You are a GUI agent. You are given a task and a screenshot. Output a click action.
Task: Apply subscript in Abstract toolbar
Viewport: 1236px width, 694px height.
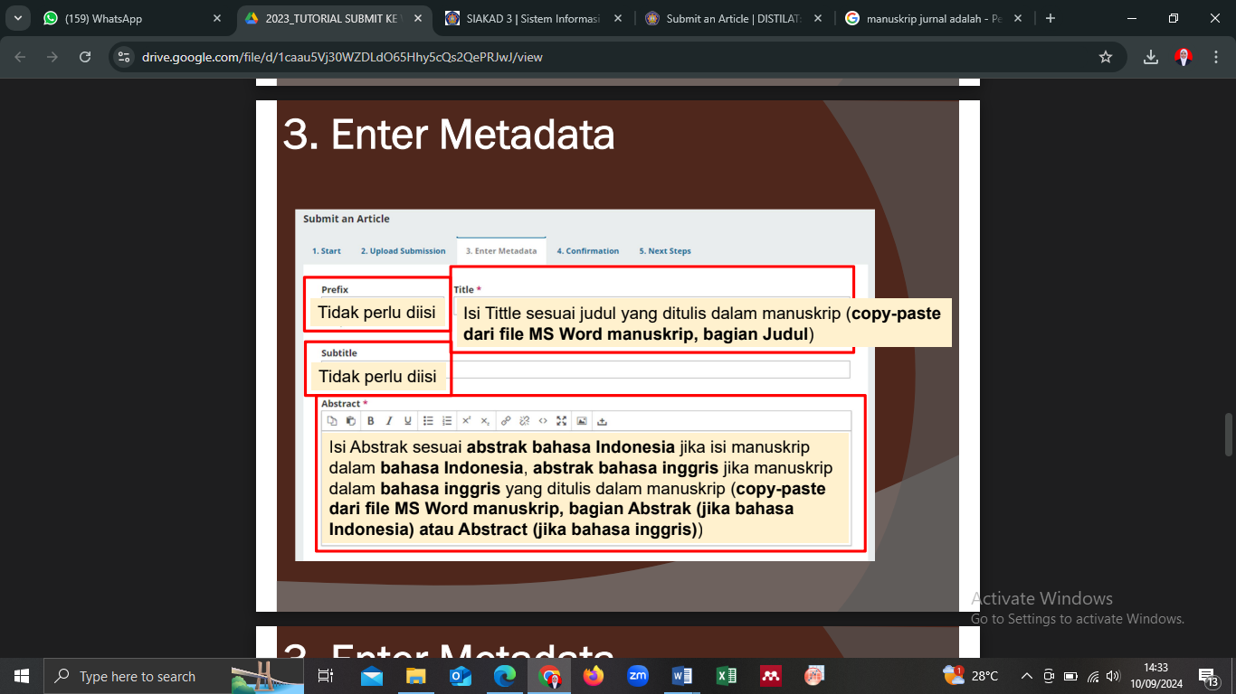pyautogui.click(x=485, y=421)
